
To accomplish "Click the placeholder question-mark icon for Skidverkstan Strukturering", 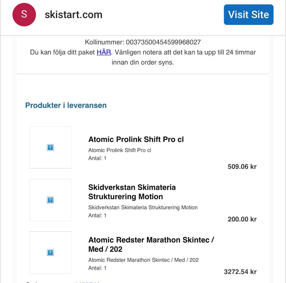I will pyautogui.click(x=50, y=200).
